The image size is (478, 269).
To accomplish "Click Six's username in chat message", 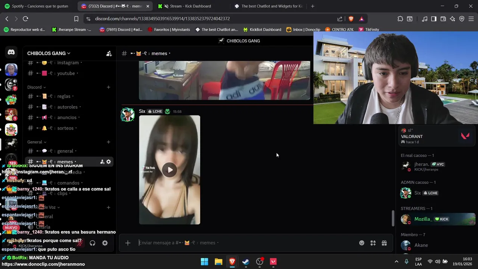I will click(x=142, y=111).
